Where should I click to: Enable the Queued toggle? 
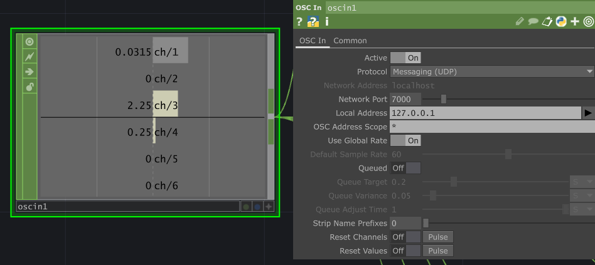(405, 168)
